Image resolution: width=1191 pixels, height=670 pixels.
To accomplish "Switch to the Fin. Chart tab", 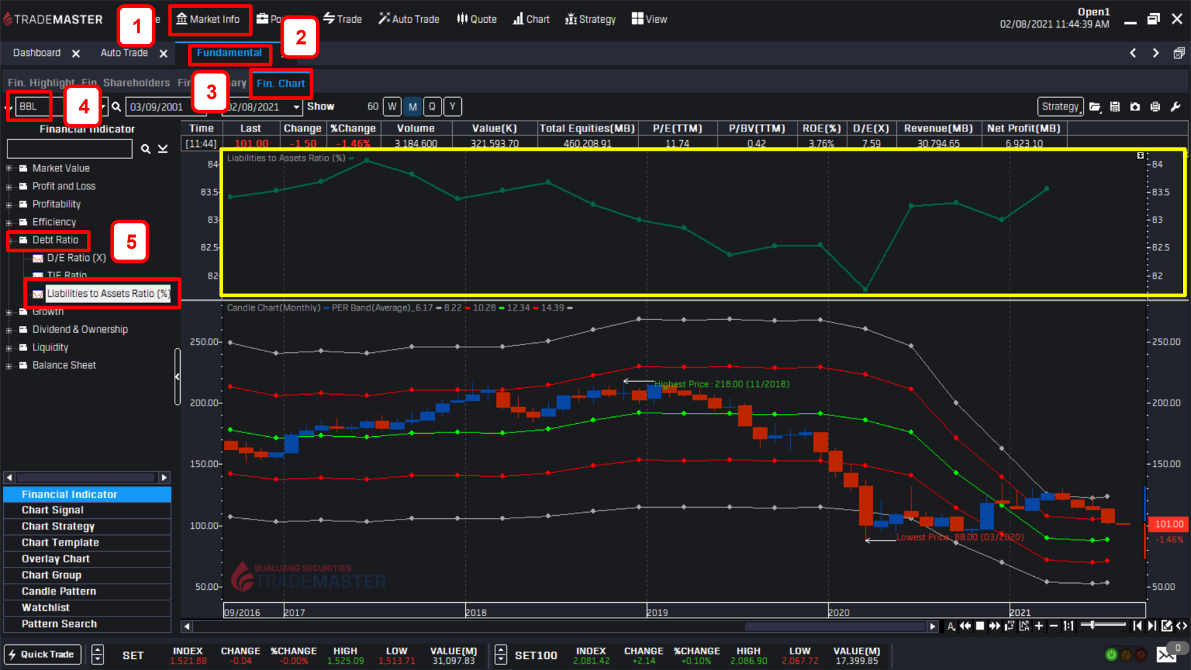I will point(281,83).
